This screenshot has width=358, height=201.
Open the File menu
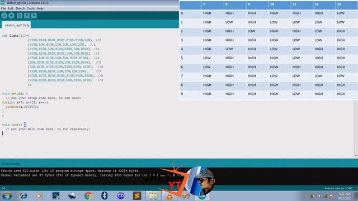point(3,8)
